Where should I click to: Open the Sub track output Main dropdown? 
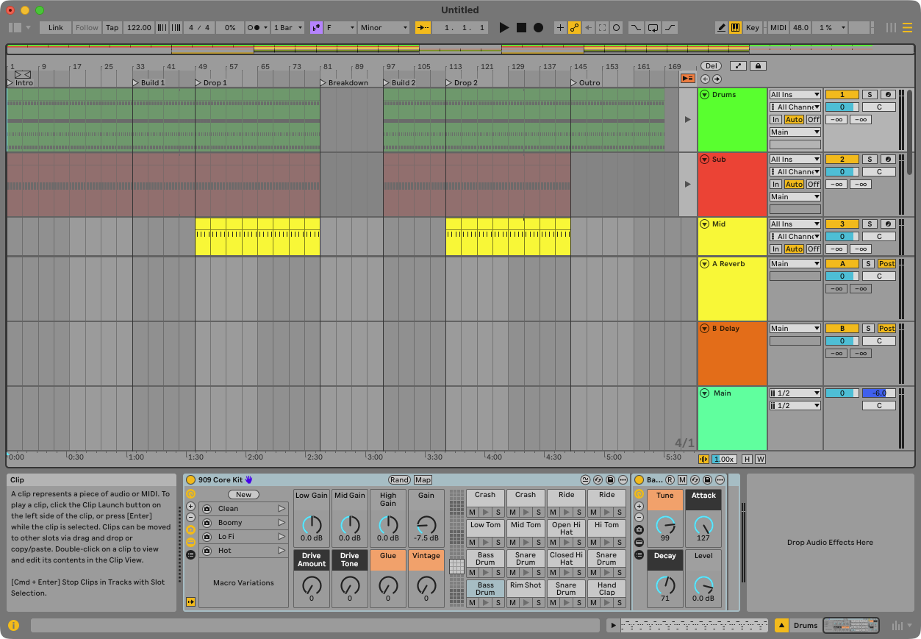795,196
